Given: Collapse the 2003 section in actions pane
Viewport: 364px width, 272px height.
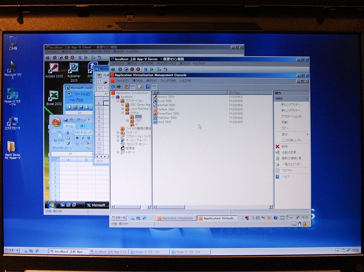Looking at the screenshot, I should [x=307, y=99].
